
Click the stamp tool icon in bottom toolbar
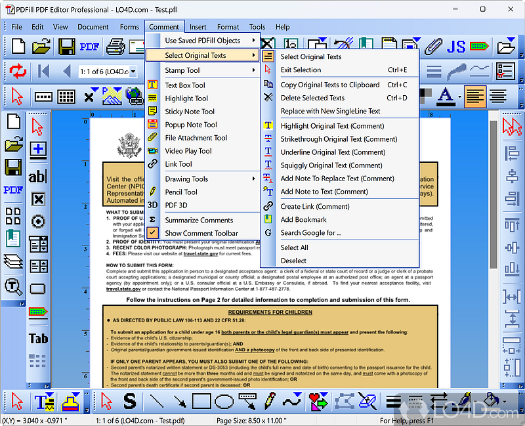coord(71,401)
